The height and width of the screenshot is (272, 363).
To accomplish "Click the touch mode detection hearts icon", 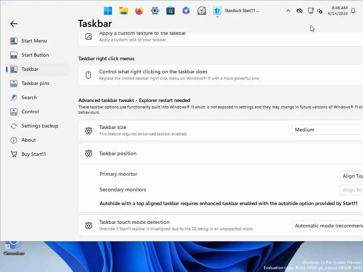I will click(x=88, y=225).
